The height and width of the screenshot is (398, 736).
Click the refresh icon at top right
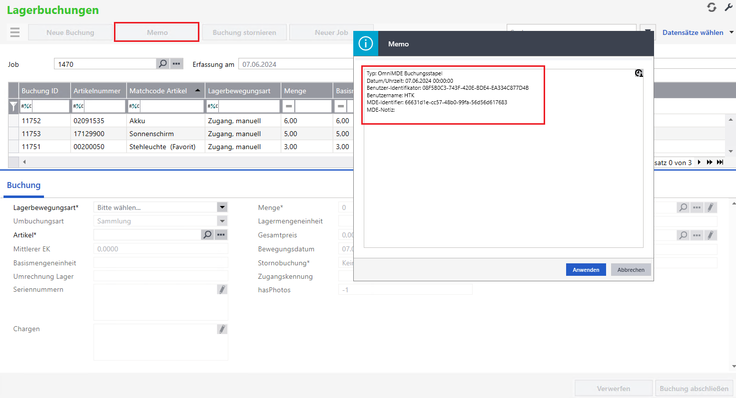coord(712,7)
